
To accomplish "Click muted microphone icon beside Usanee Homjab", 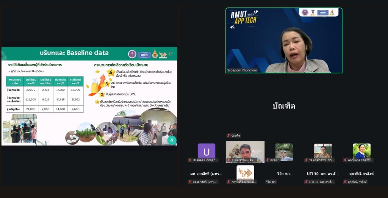I will pyautogui.click(x=190, y=160).
